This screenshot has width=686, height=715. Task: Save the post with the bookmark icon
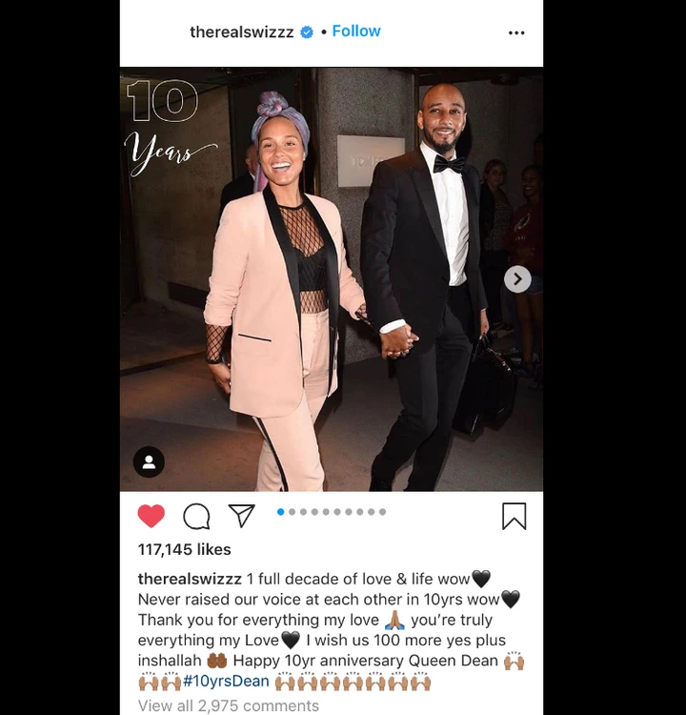pos(514,516)
